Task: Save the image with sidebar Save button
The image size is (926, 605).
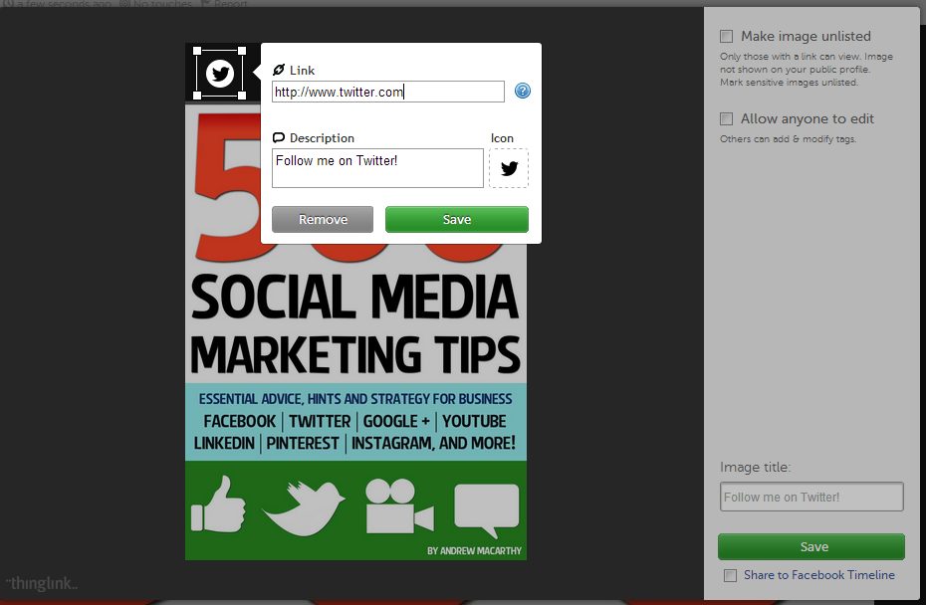Action: 811,547
